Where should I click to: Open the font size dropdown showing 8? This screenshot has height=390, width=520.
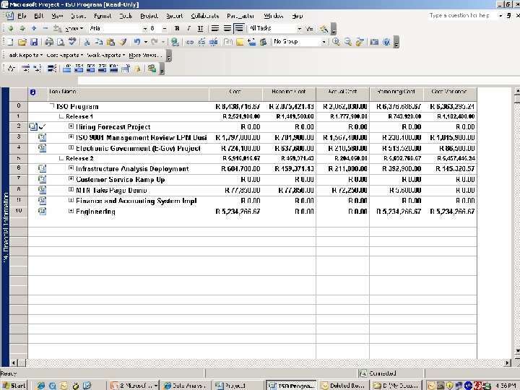[x=165, y=28]
